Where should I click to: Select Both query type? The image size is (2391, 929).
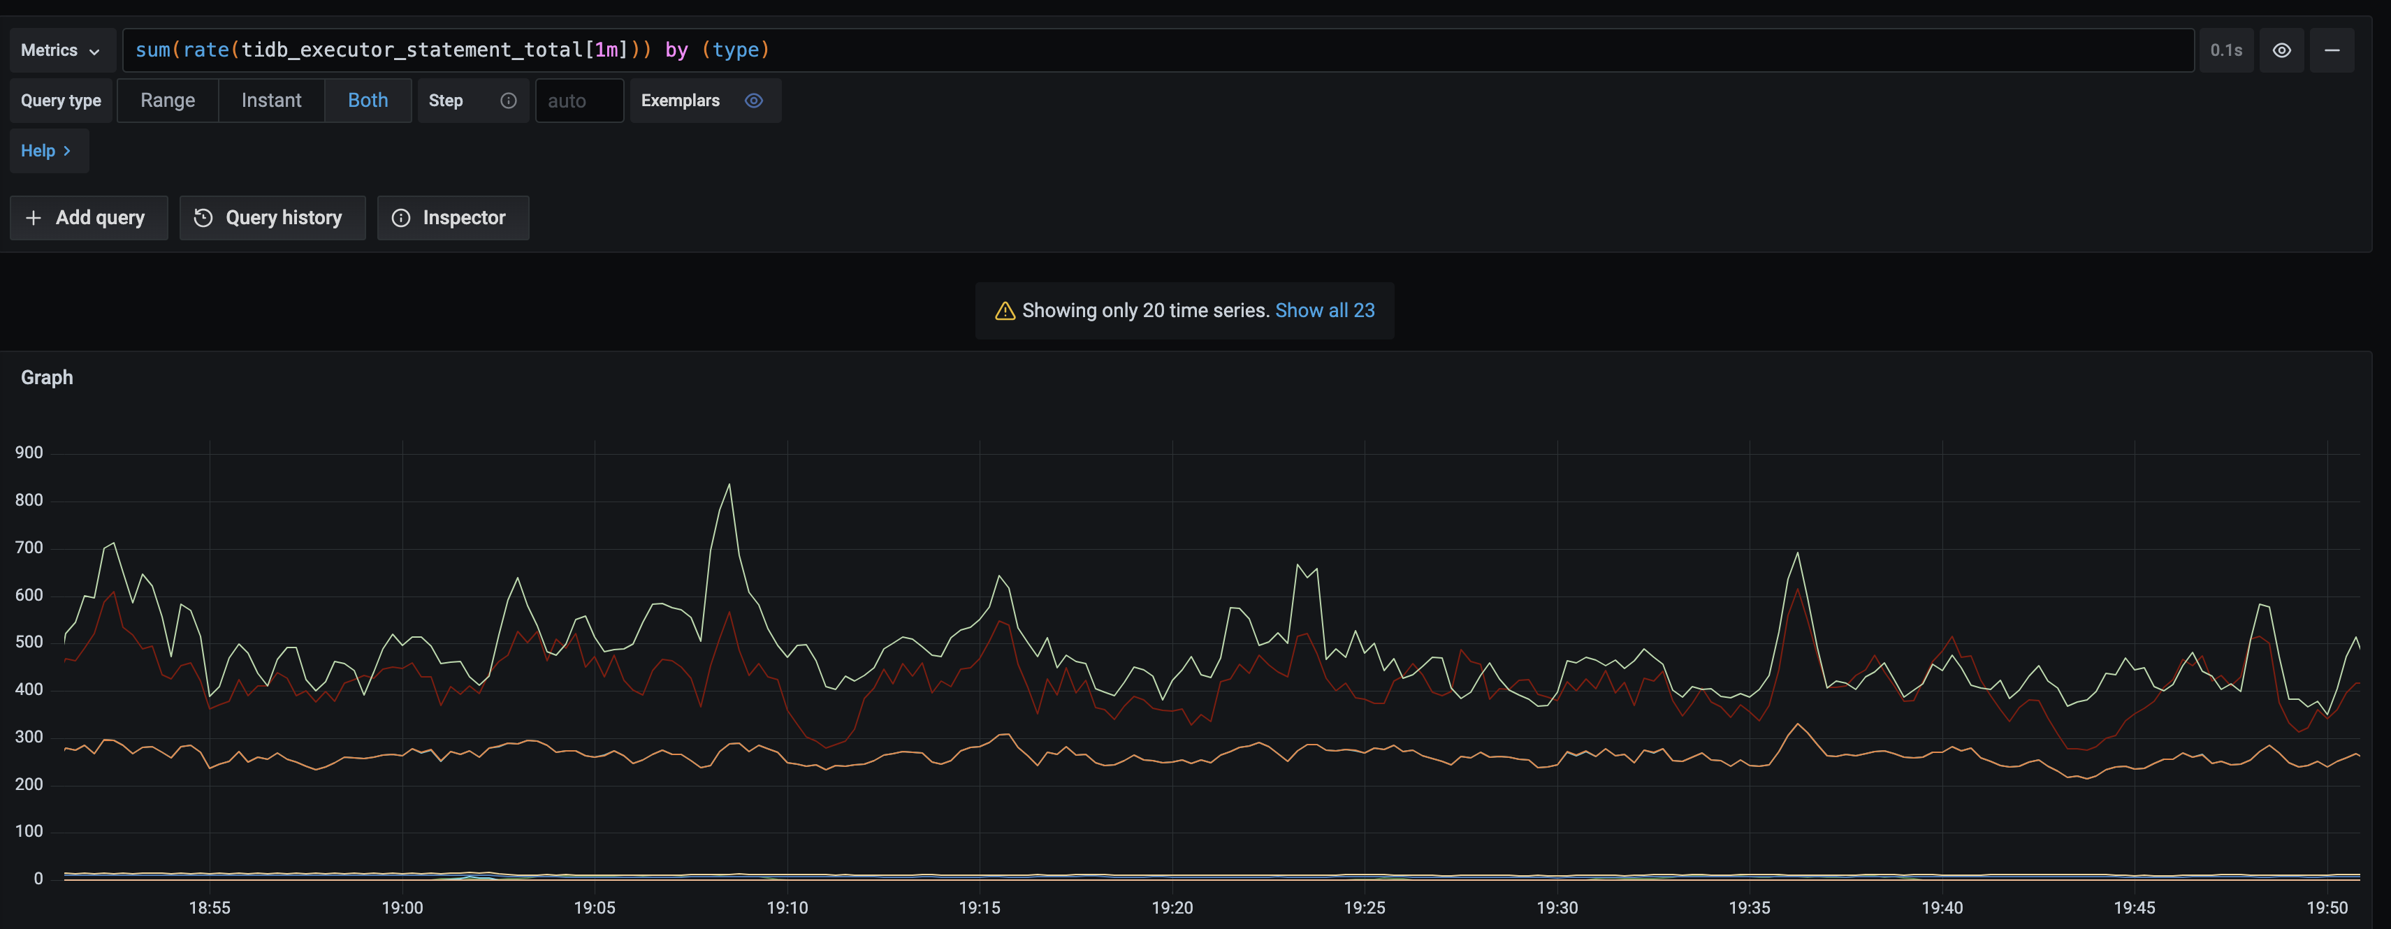click(x=368, y=100)
